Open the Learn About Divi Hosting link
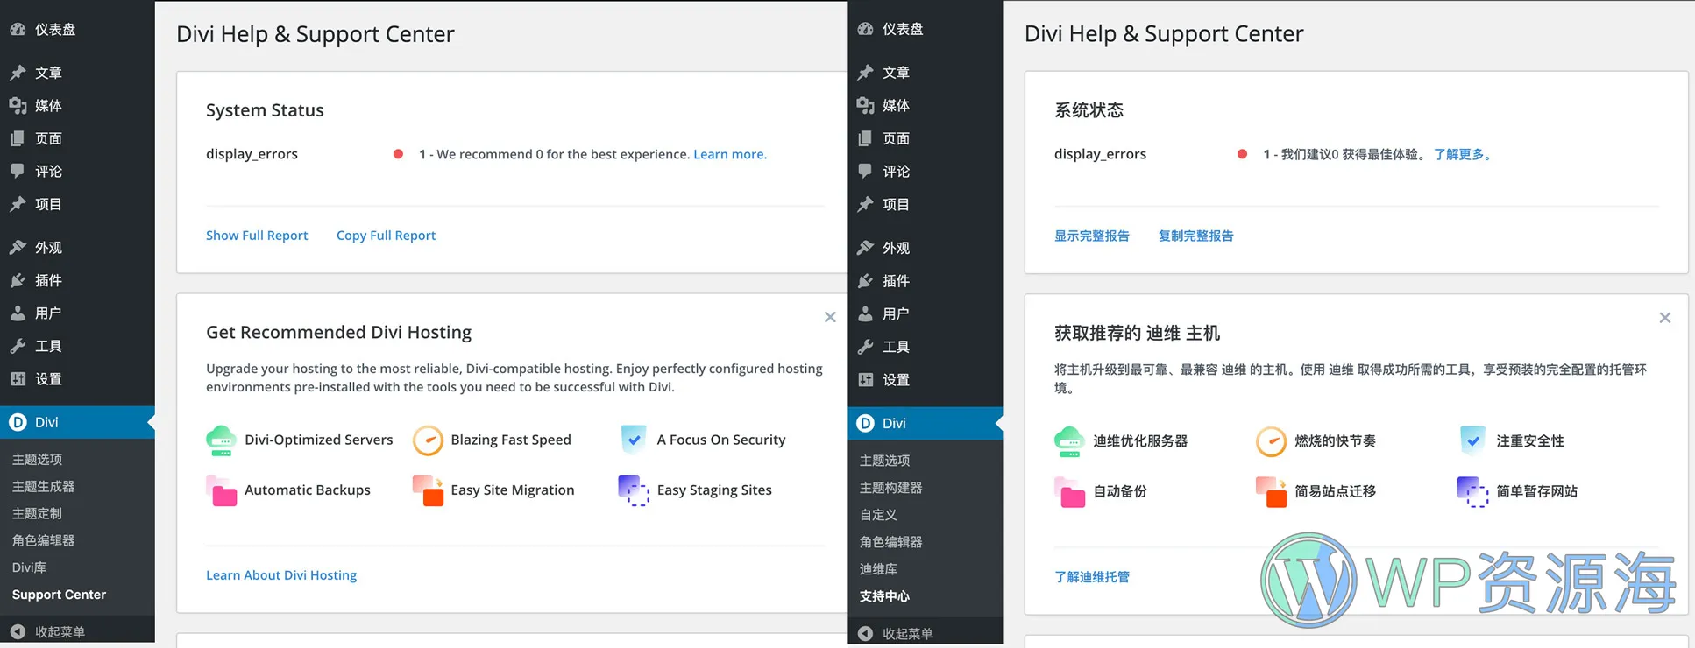 (x=281, y=575)
